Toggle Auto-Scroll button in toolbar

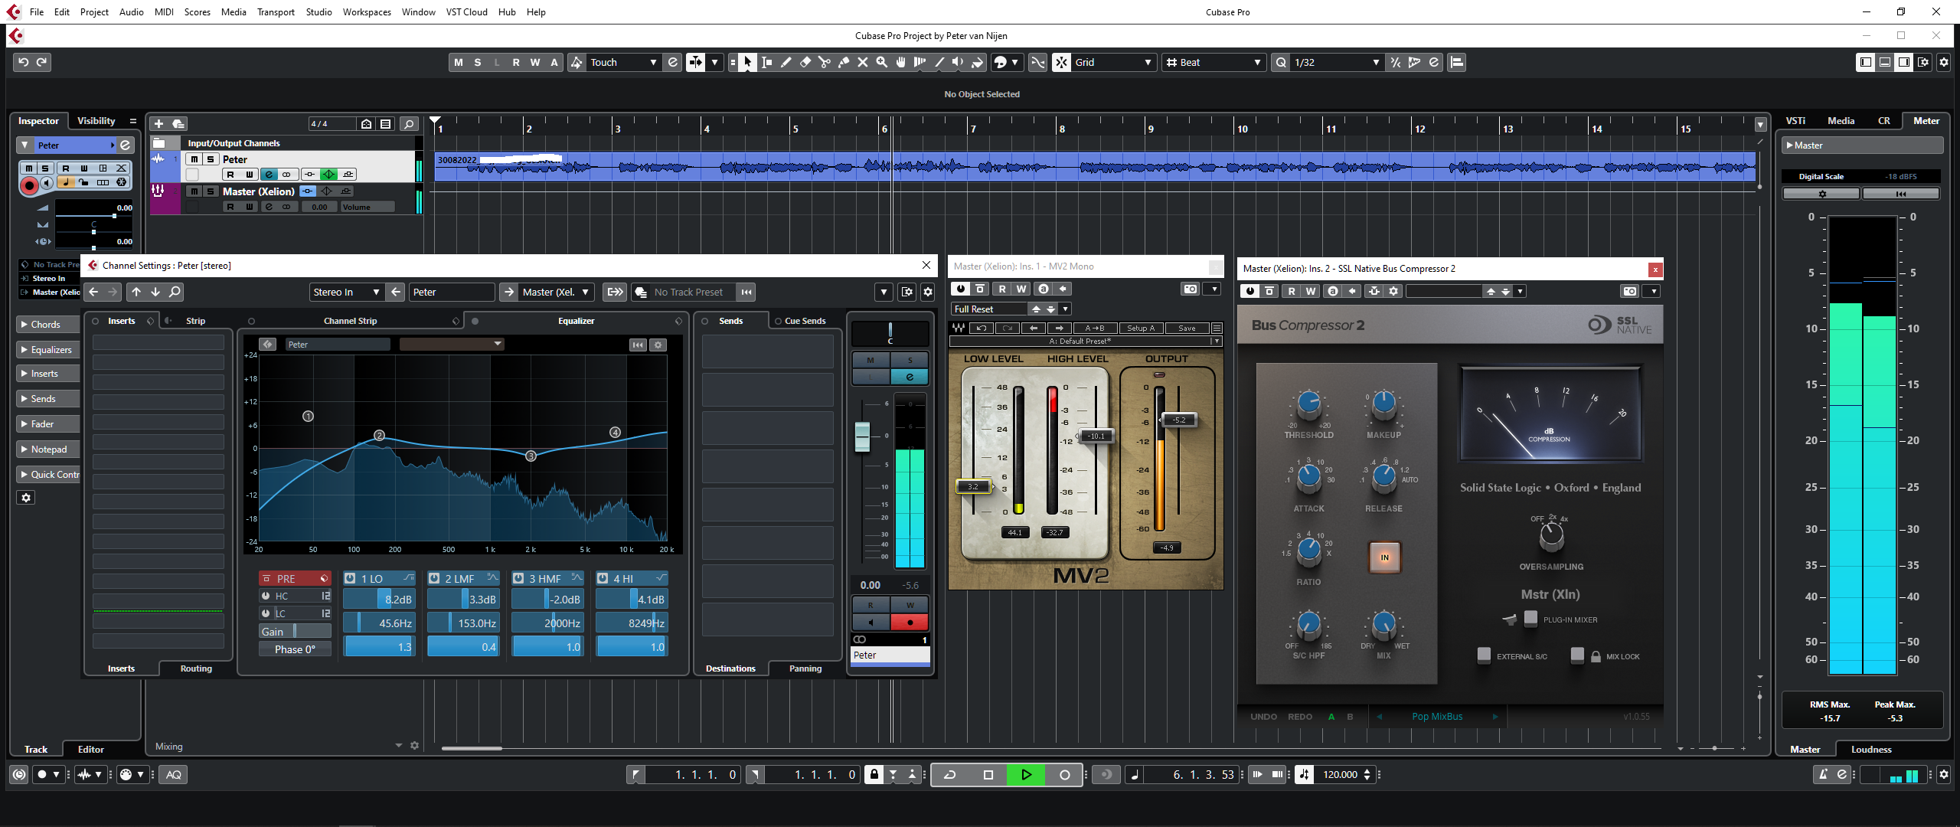coord(695,62)
